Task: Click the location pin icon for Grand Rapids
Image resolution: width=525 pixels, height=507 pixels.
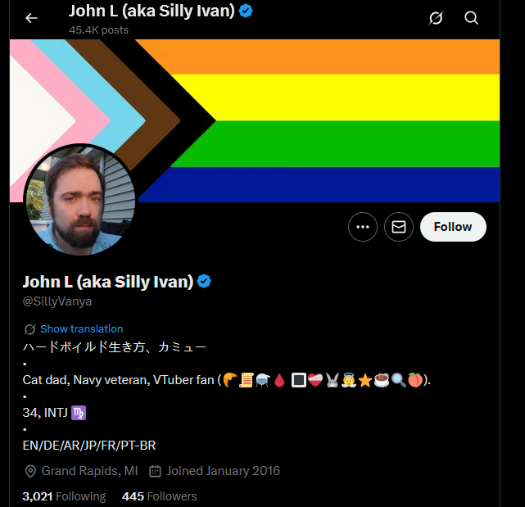Action: click(30, 471)
